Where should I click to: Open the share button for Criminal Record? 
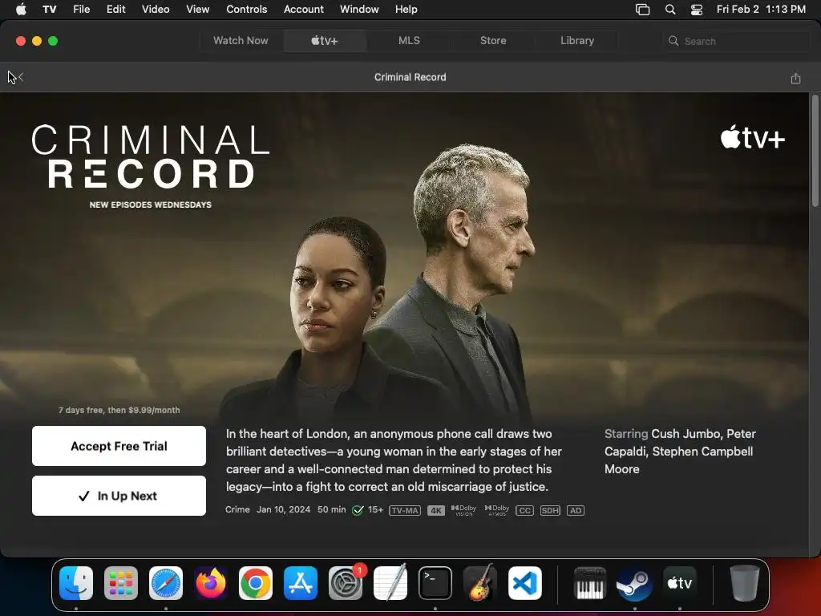795,78
